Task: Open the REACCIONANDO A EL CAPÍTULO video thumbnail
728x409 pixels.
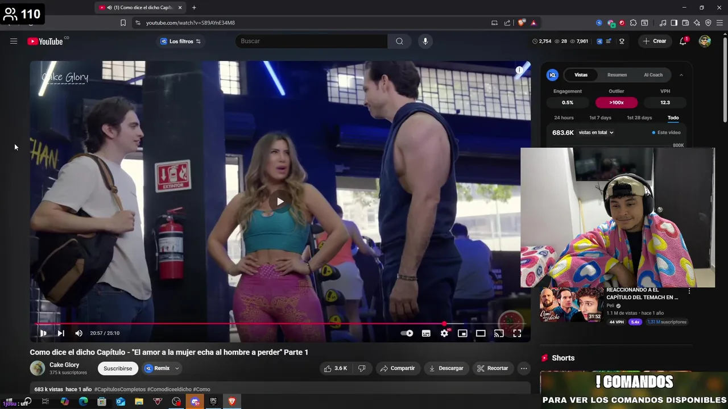Action: pos(571,305)
